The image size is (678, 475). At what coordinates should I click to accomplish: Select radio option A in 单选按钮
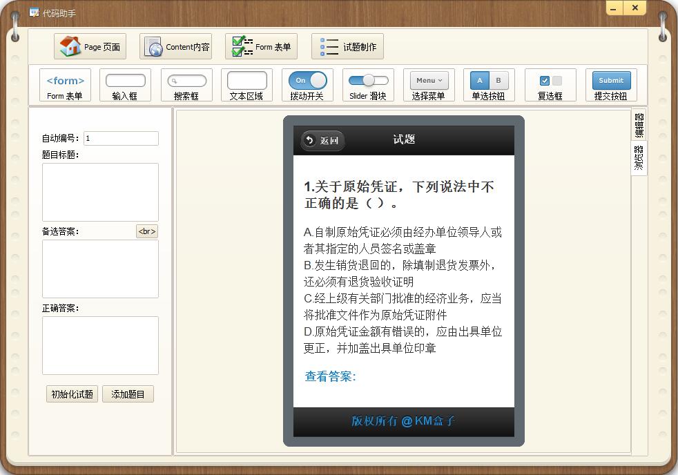click(479, 80)
